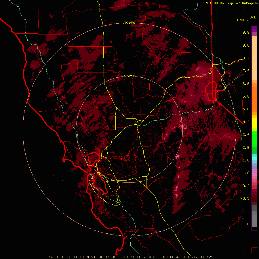Click the [PHAS] label above the legend
The height and width of the screenshot is (259, 259).
[243, 20]
